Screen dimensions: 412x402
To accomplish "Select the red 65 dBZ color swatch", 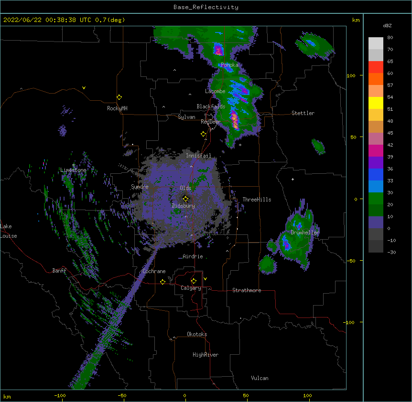I will pyautogui.click(x=376, y=67).
